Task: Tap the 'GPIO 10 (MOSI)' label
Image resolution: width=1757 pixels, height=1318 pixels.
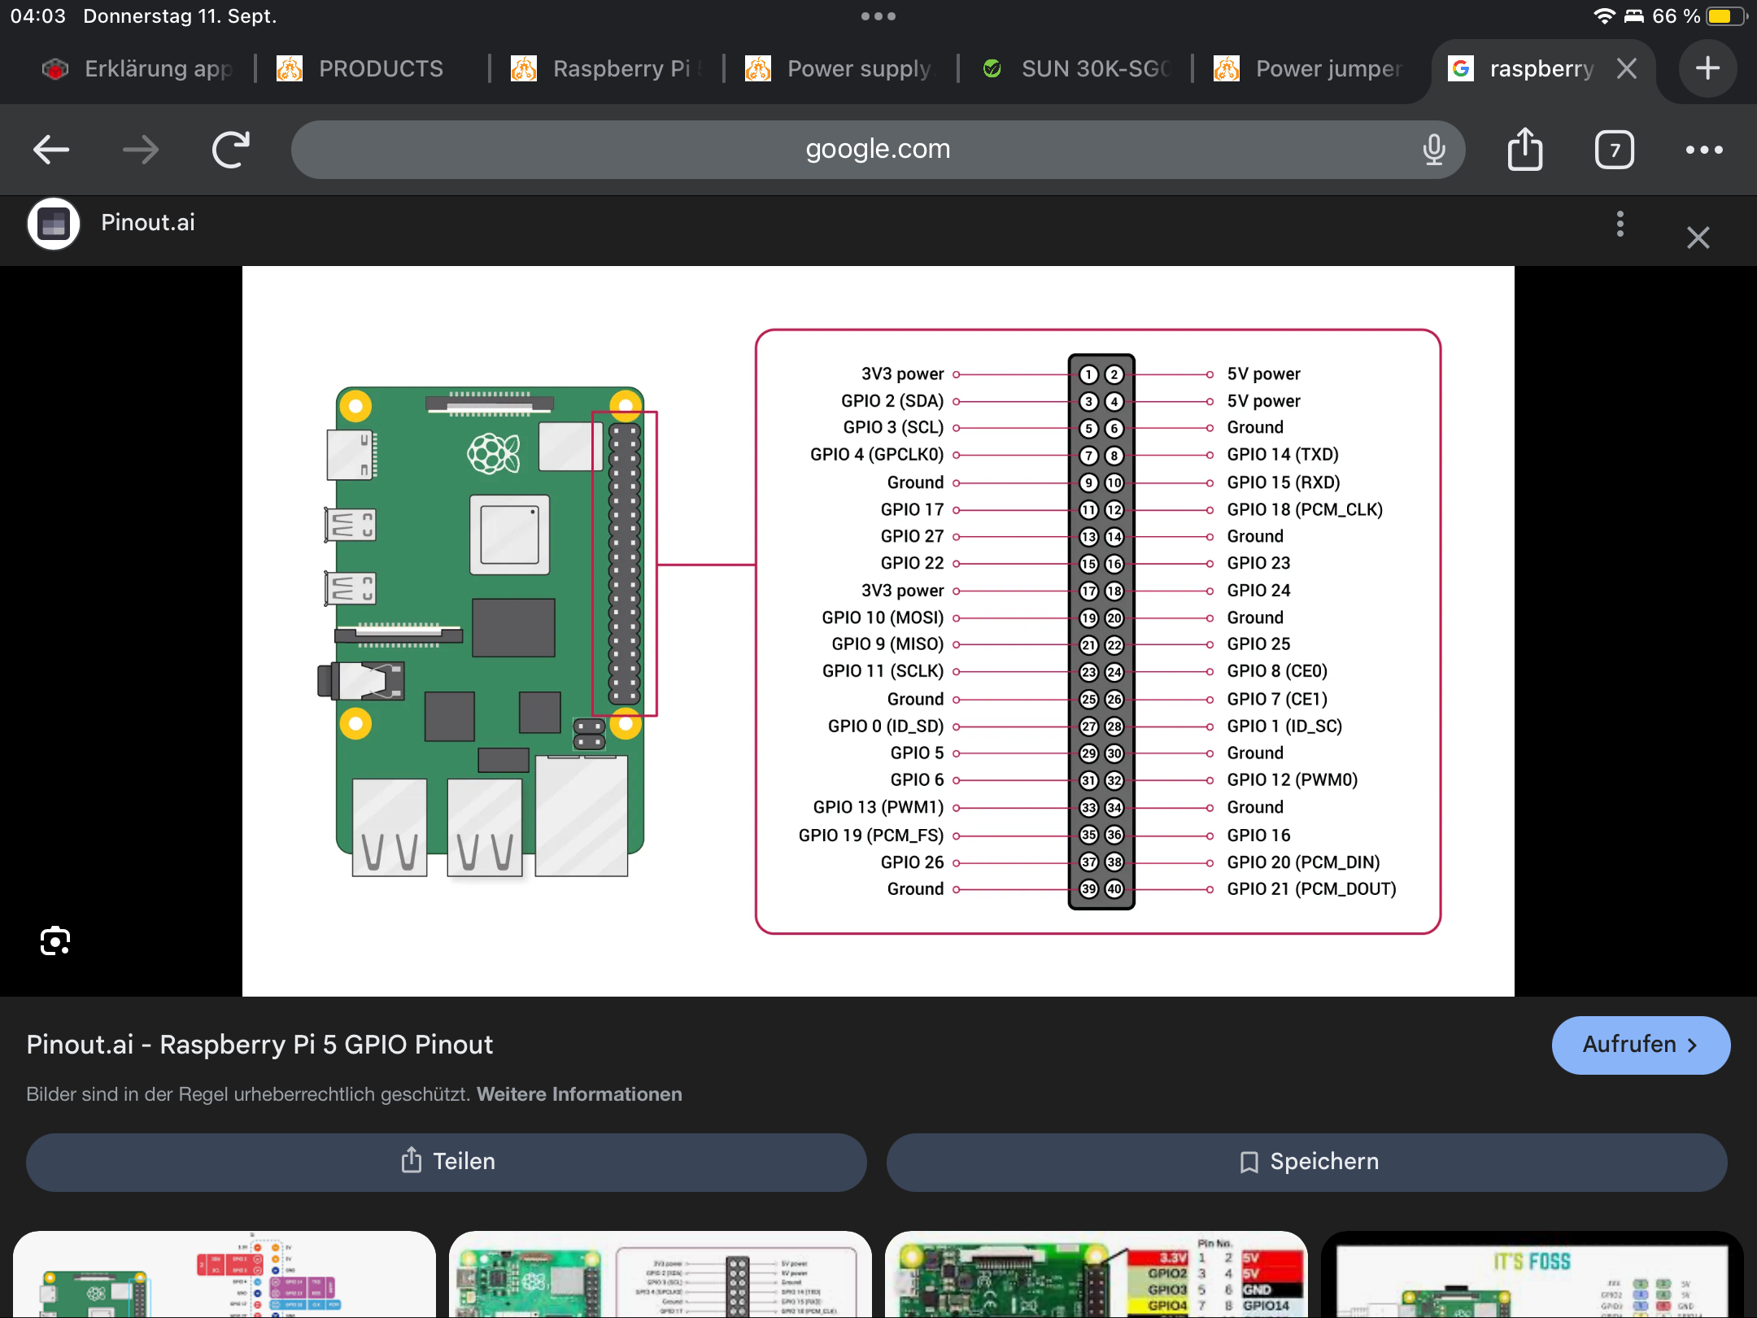Action: pos(883,617)
